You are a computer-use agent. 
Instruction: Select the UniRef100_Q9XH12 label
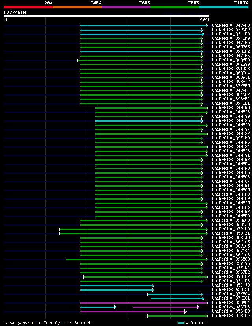231,82
